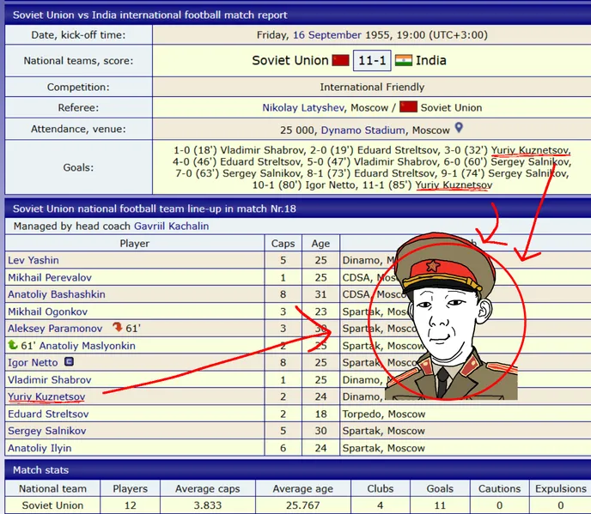Follow the Dynamo Stadium venue link
Screen dimensions: 591x514
[363, 130]
